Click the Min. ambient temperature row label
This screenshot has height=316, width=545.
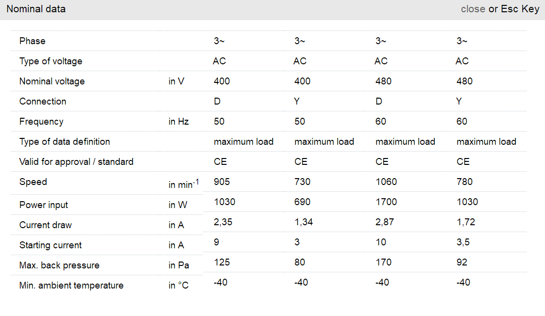point(71,286)
